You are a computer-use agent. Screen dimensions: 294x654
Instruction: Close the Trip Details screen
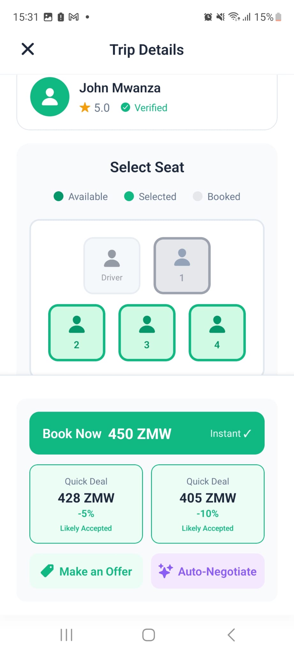[x=28, y=49]
